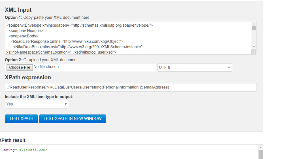Click the 'No file chosen' label

46,67
